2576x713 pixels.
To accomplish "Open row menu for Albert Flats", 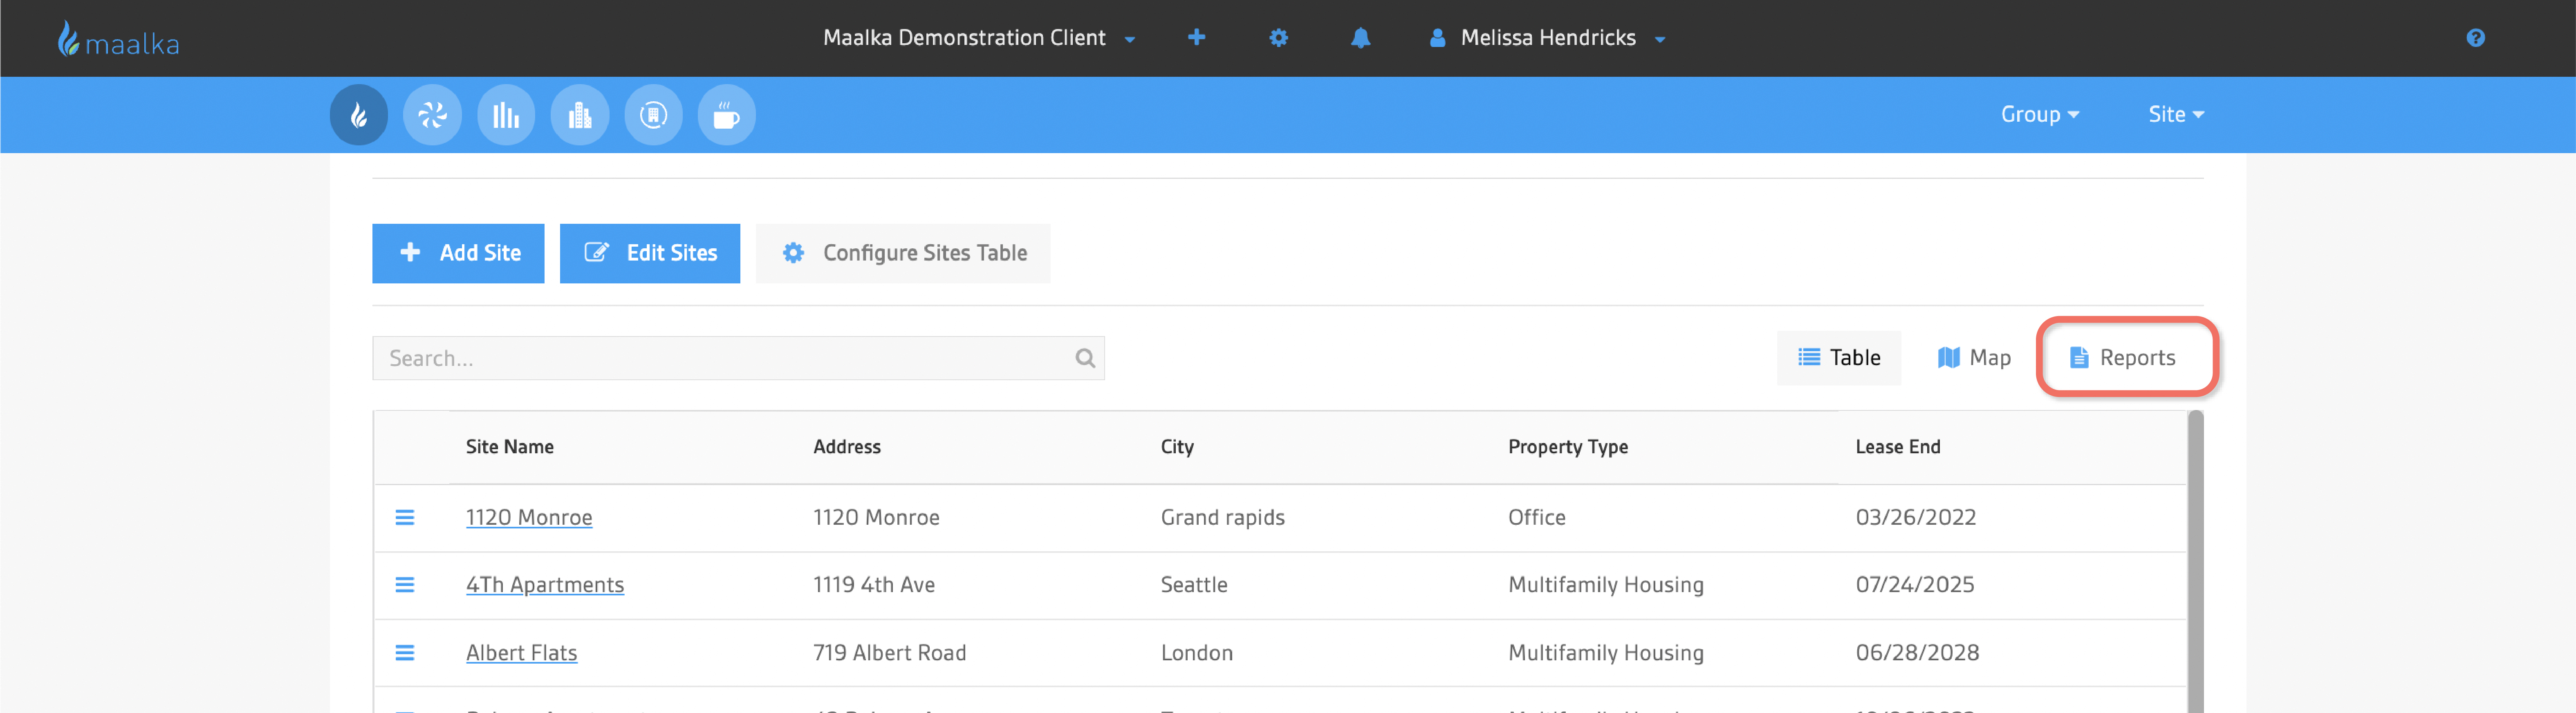I will (405, 653).
